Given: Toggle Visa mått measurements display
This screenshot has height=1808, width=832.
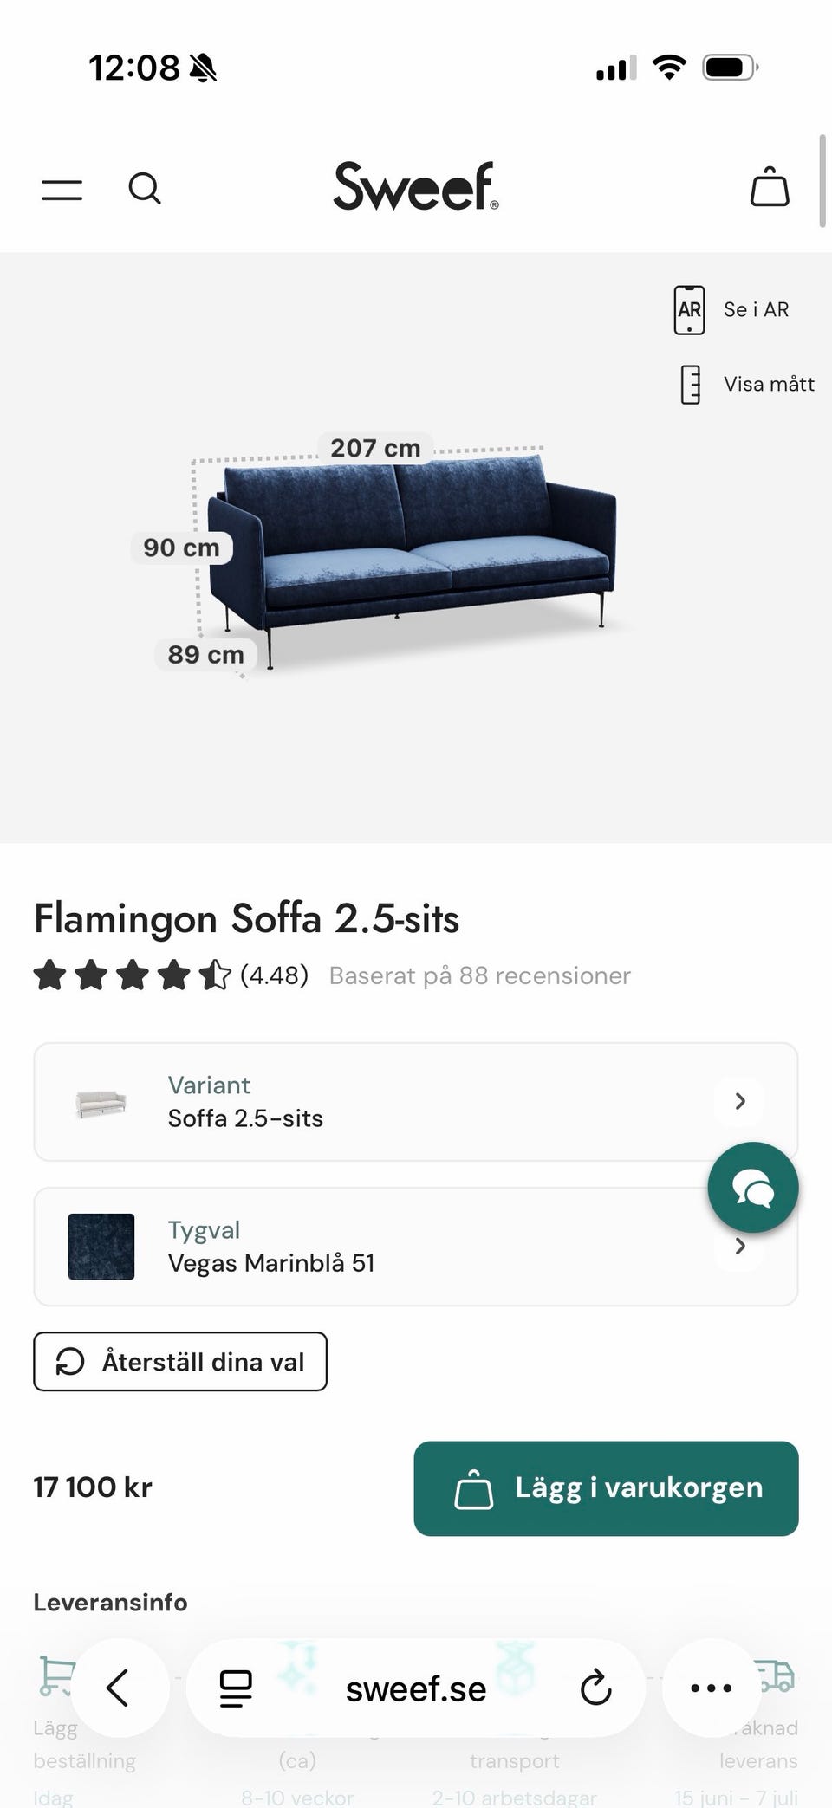Looking at the screenshot, I should [x=747, y=384].
